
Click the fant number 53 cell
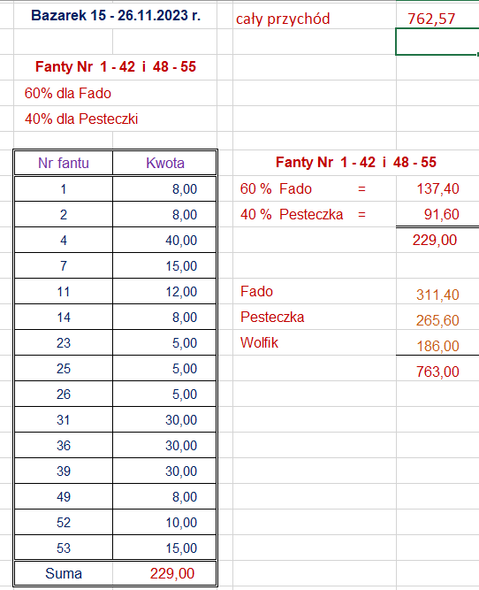(x=64, y=548)
